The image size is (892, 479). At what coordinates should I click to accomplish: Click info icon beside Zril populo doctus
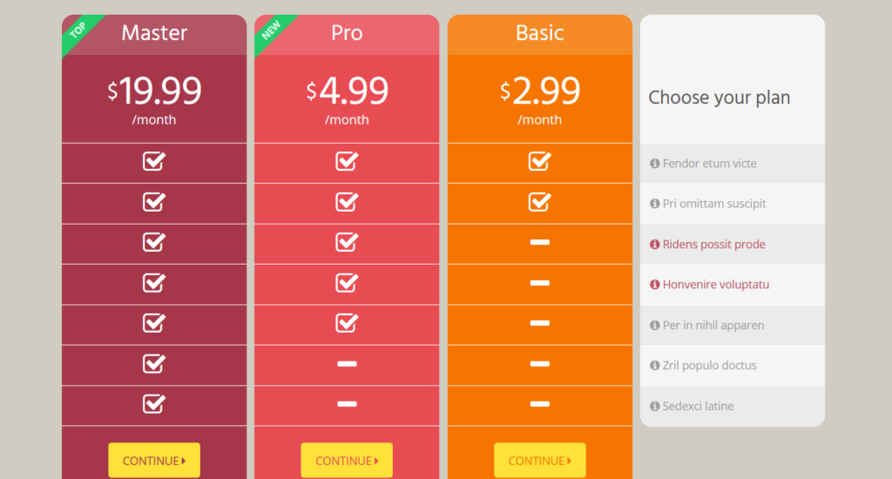point(655,365)
